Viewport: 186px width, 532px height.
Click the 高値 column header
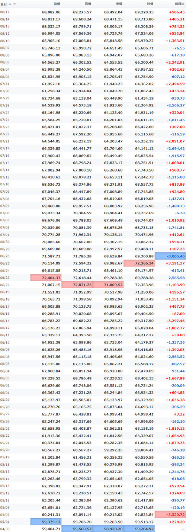(x=87, y=4)
